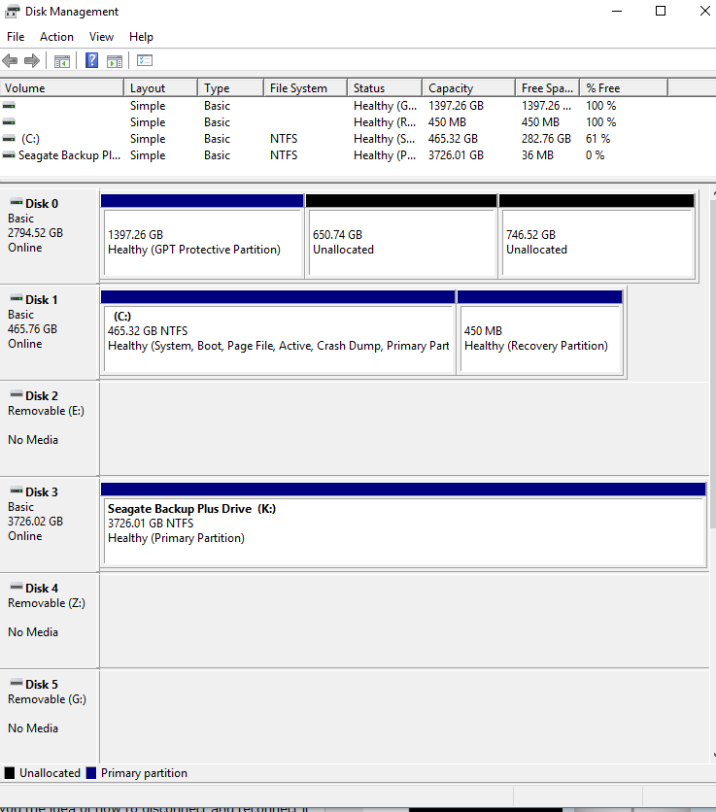Viewport: 716px width, 812px height.
Task: Open the View menu
Action: coord(101,37)
